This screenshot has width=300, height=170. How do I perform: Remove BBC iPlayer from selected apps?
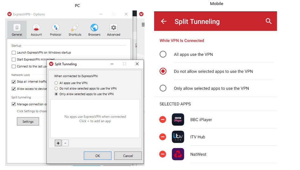[163, 120]
